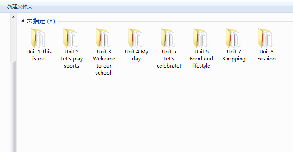Select the Unit 6 Food and lifestyle folder icon
Image resolution: width=293 pixels, height=152 pixels.
tap(201, 38)
